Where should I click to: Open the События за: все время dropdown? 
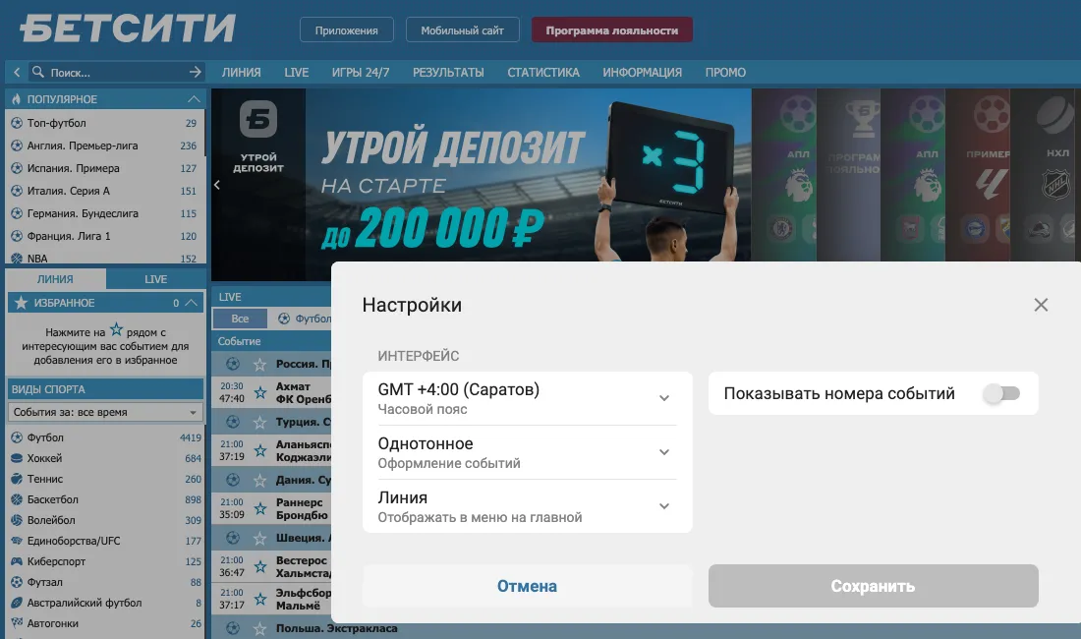click(105, 412)
